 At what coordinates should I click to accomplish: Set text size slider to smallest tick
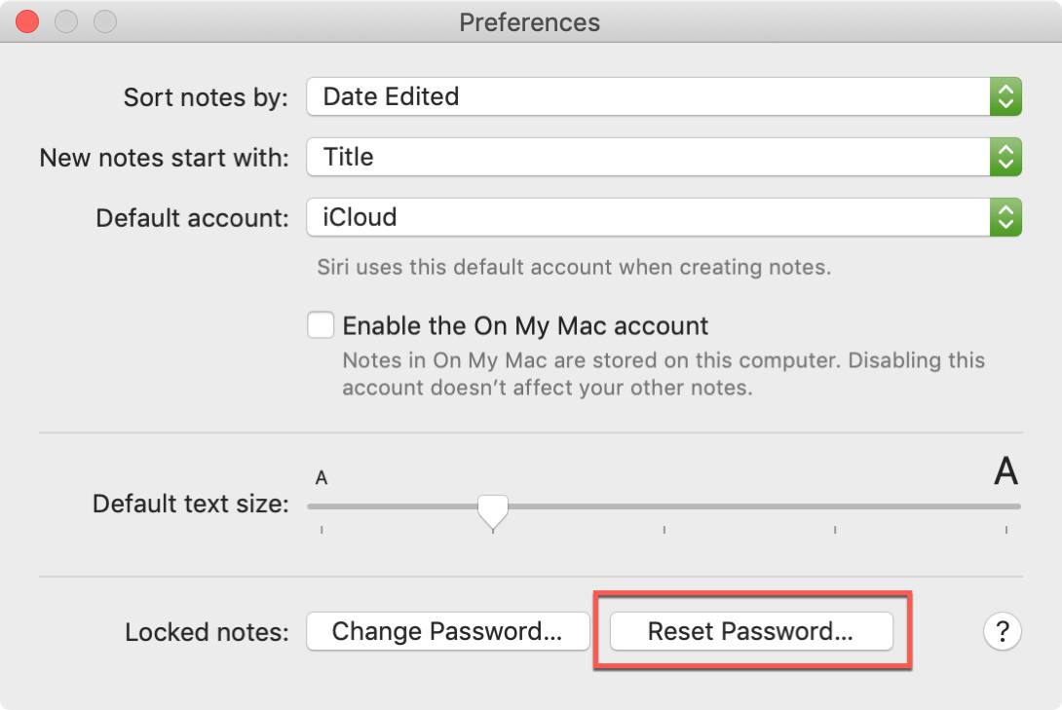point(322,506)
